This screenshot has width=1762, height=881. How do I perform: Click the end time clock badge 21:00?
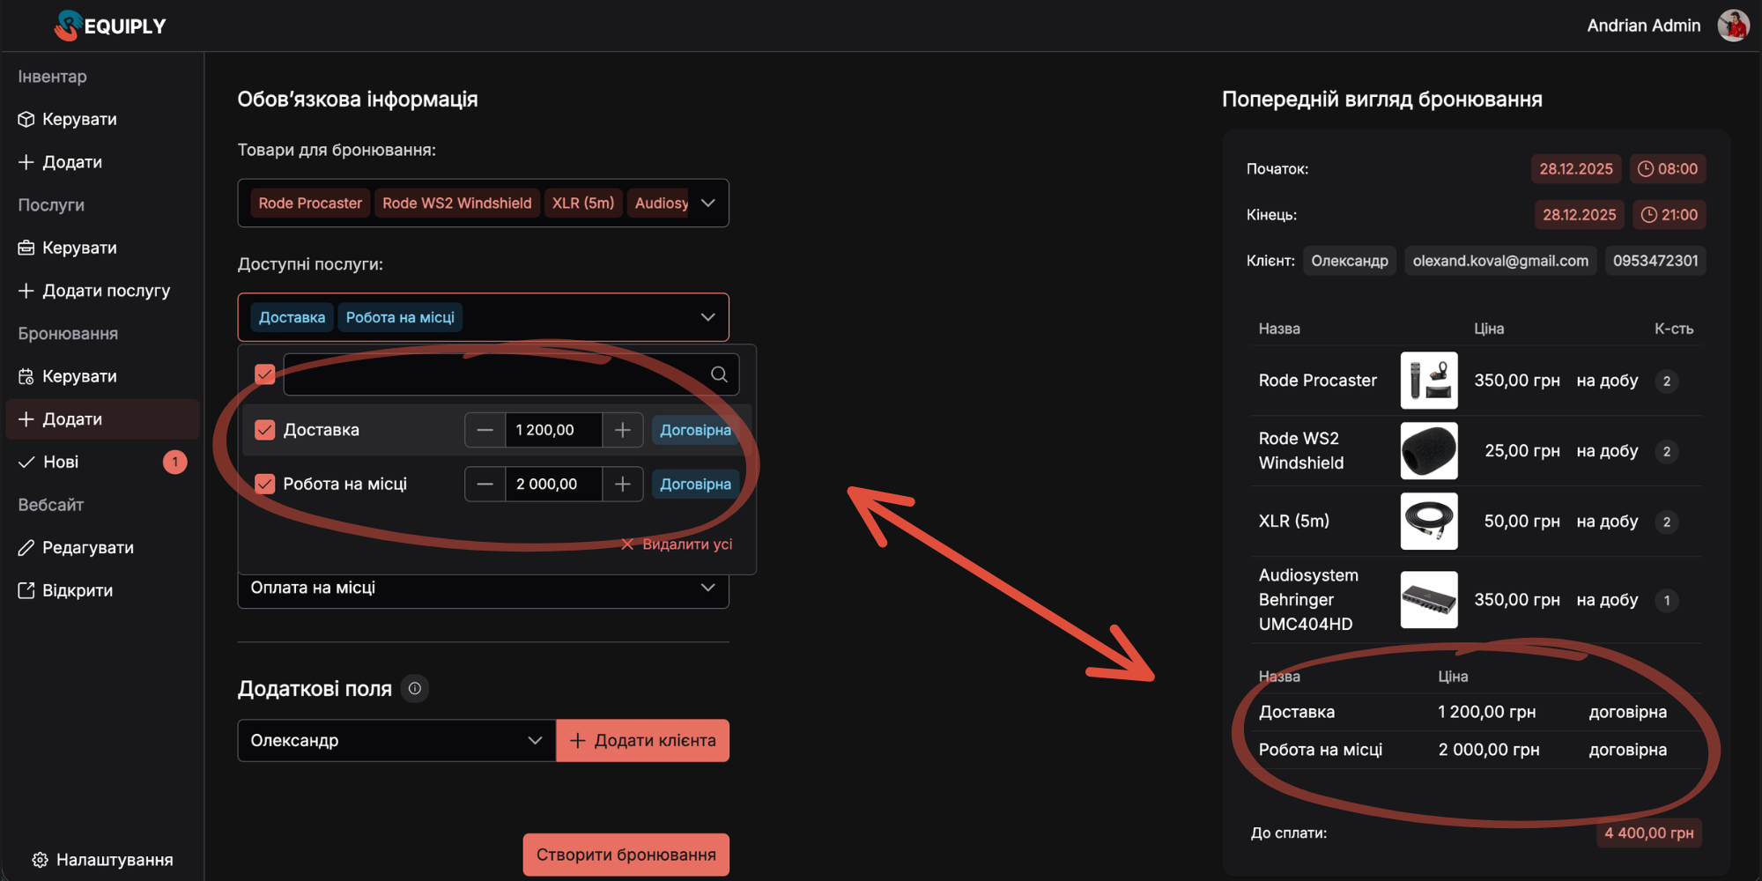1669,215
